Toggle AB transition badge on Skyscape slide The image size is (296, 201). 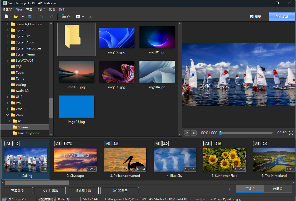(x=58, y=143)
